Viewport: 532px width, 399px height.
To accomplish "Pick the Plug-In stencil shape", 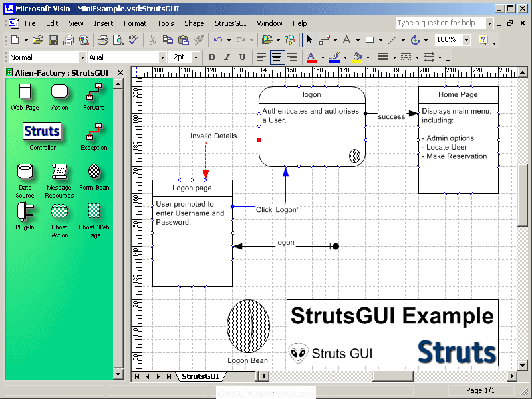I will click(x=25, y=216).
